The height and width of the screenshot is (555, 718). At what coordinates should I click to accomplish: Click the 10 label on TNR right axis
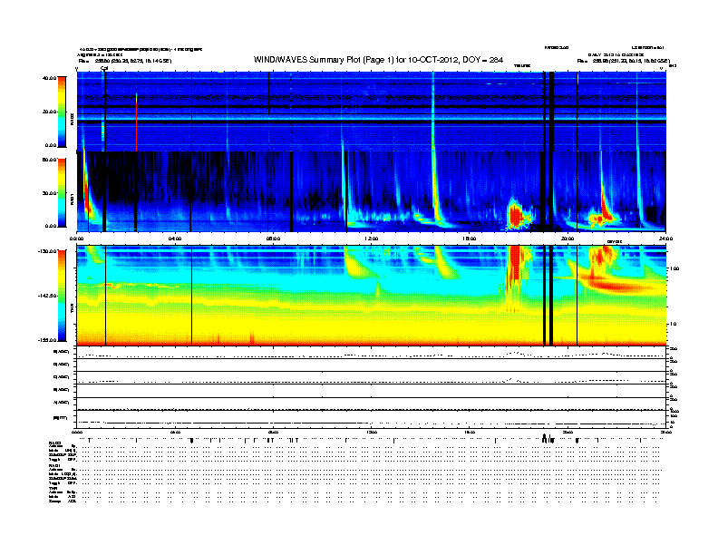tap(673, 325)
